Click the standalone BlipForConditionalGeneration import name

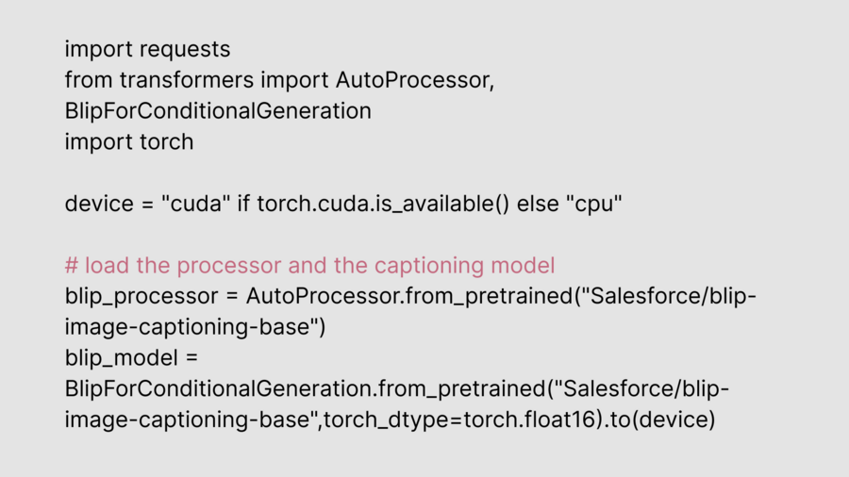click(x=218, y=111)
